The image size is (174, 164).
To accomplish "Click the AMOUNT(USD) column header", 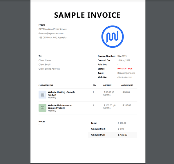I will tap(127, 85).
